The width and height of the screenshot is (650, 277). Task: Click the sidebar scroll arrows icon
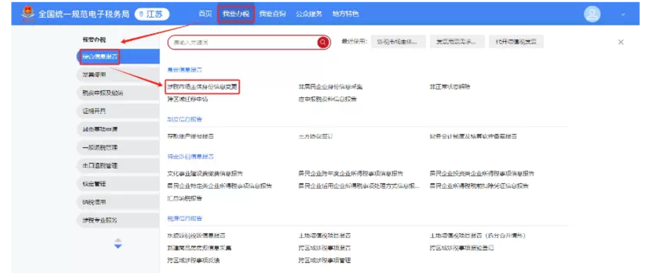click(x=118, y=243)
